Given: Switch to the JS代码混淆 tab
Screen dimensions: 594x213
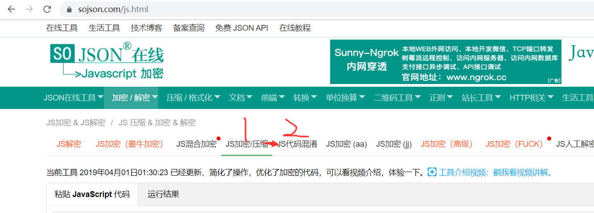Looking at the screenshot, I should click(x=297, y=144).
